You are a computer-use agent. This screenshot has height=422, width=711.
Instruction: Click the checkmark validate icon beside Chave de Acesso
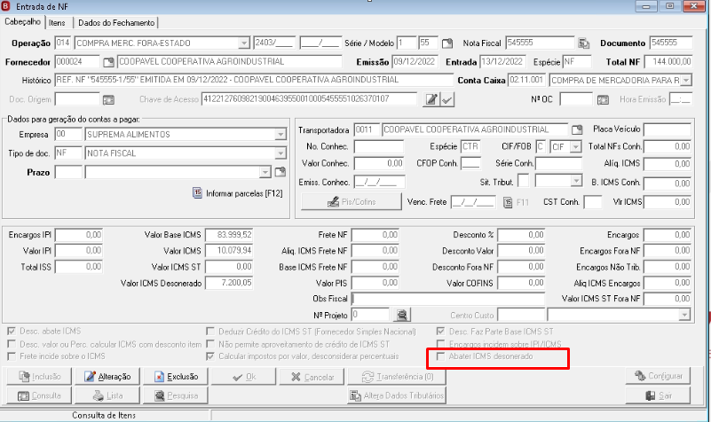point(447,99)
